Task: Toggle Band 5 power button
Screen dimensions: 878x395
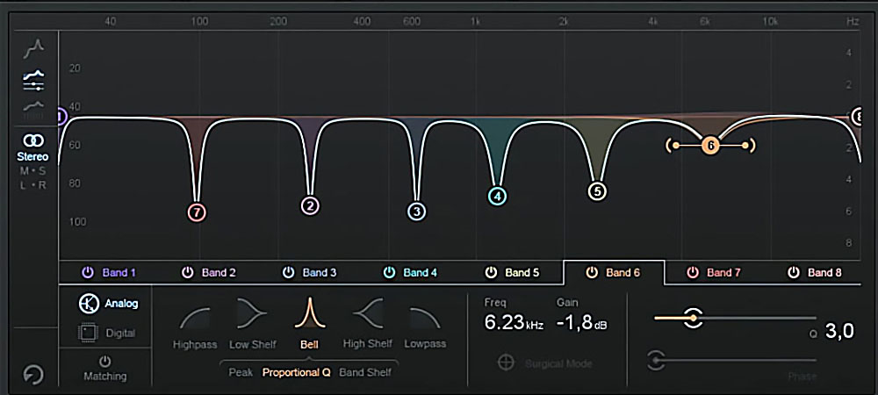Action: coord(491,272)
